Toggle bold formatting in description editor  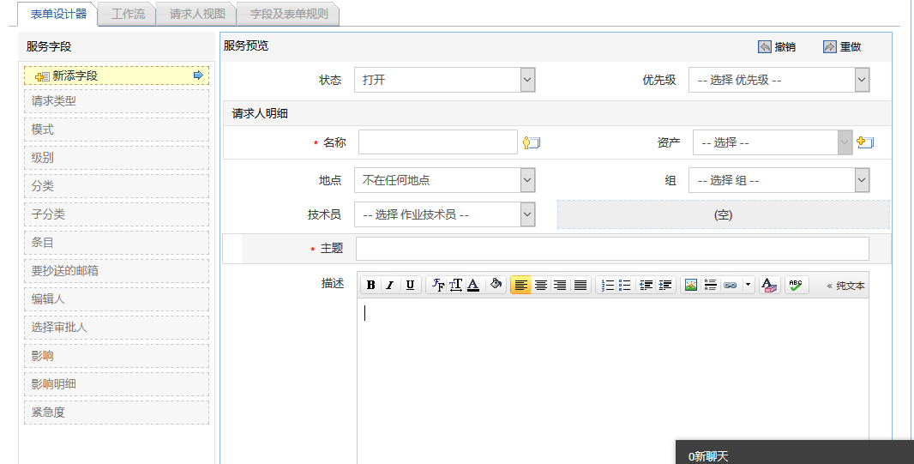370,285
